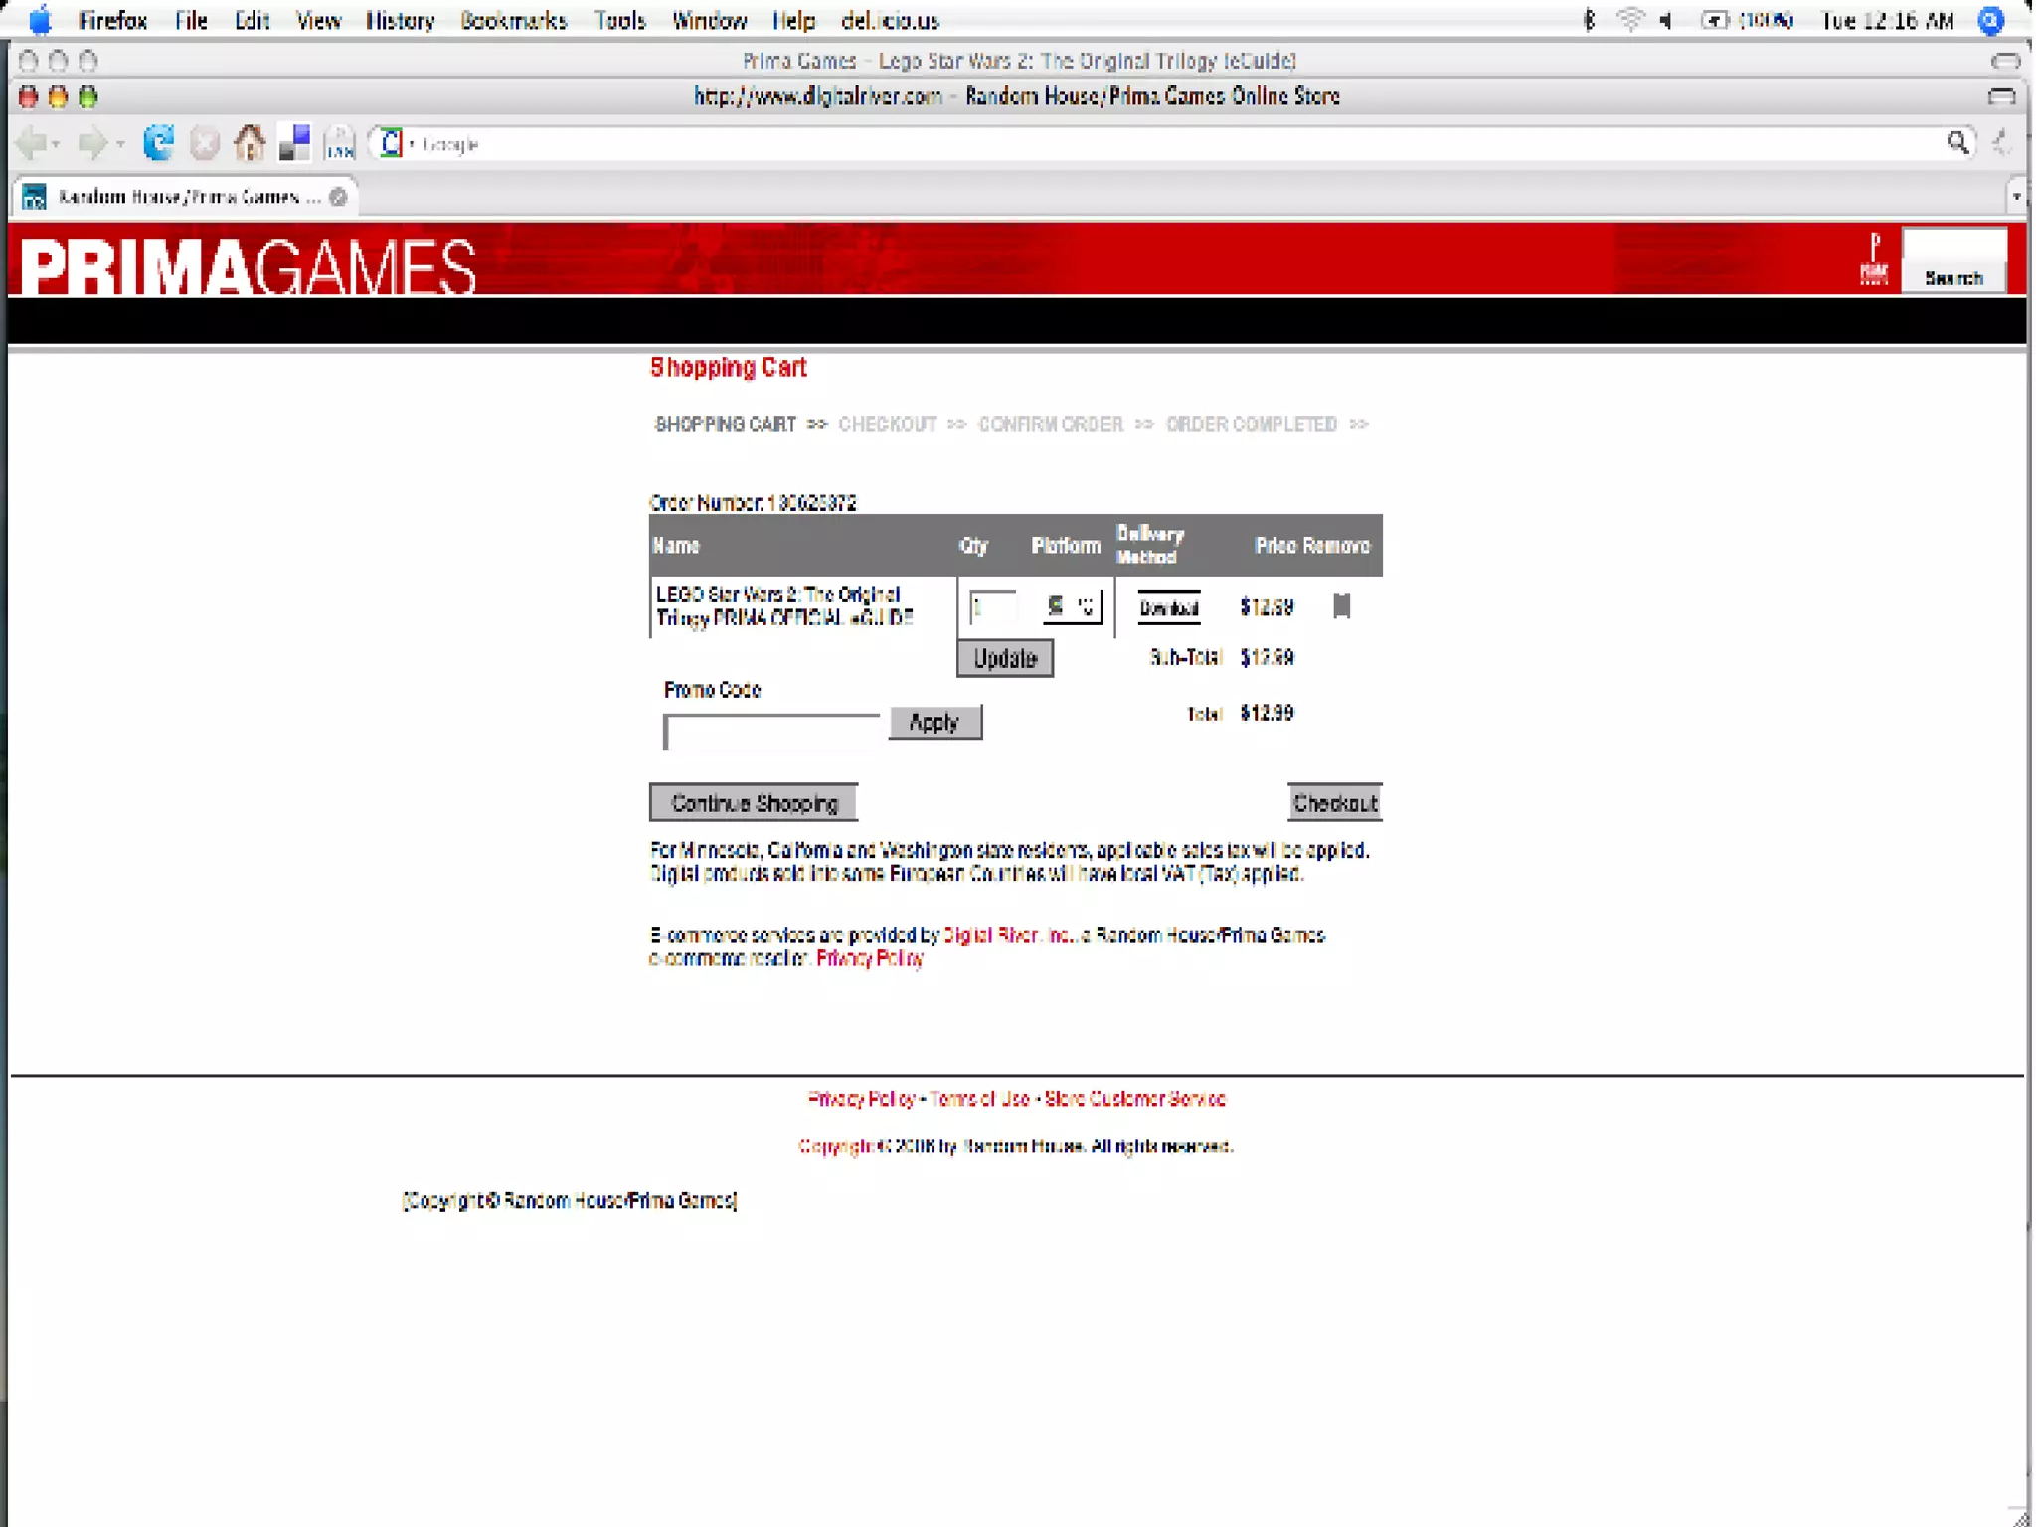The image size is (2036, 1527).
Task: Click the Stop loading button
Action: (x=205, y=144)
